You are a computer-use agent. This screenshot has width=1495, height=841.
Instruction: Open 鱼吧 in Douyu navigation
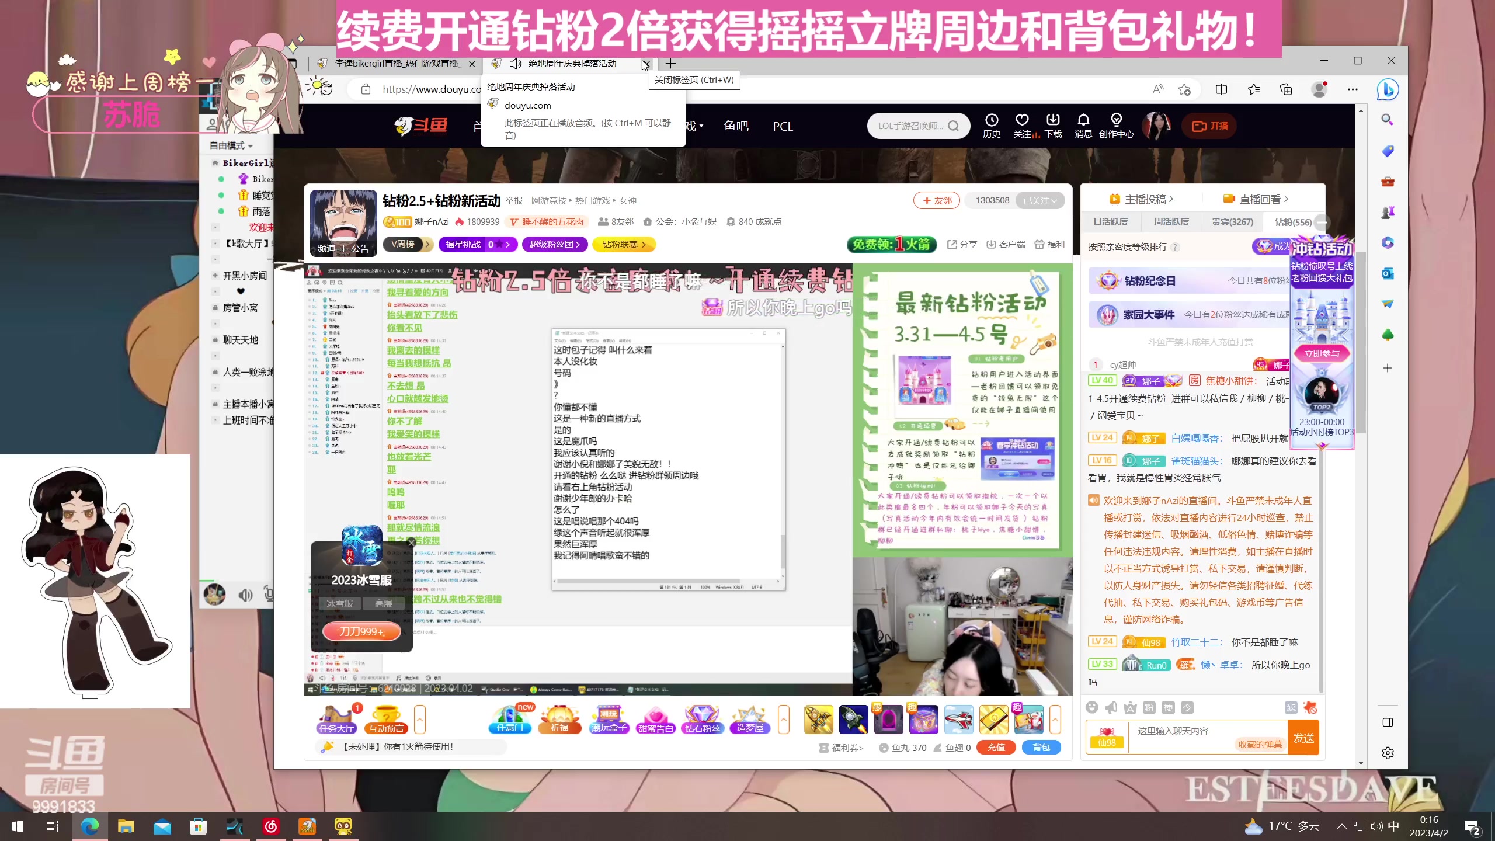736,126
